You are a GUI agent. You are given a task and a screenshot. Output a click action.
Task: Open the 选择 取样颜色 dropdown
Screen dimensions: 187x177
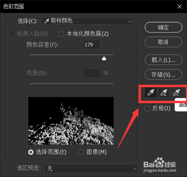(x=87, y=21)
